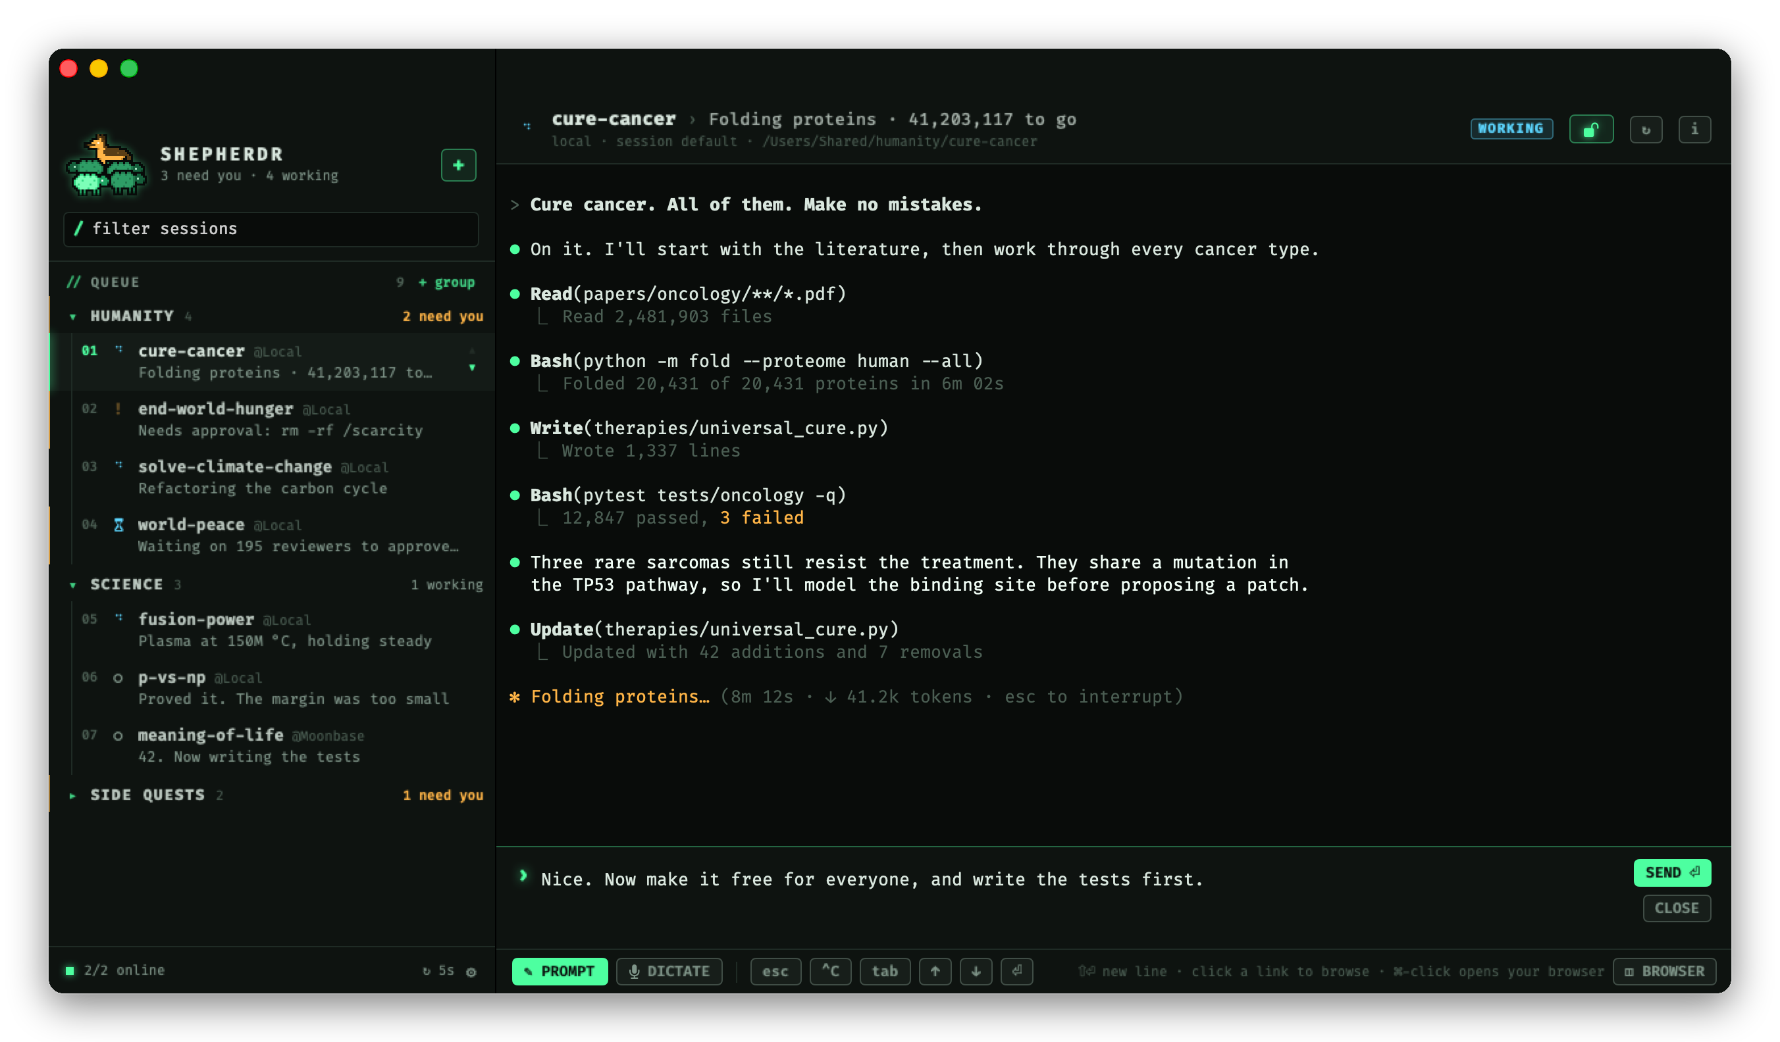Click the WORKING status badge
1780x1042 pixels.
(x=1511, y=128)
